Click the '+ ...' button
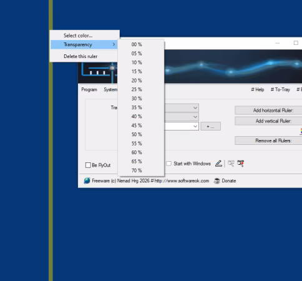The height and width of the screenshot is (281, 302). pos(210,126)
